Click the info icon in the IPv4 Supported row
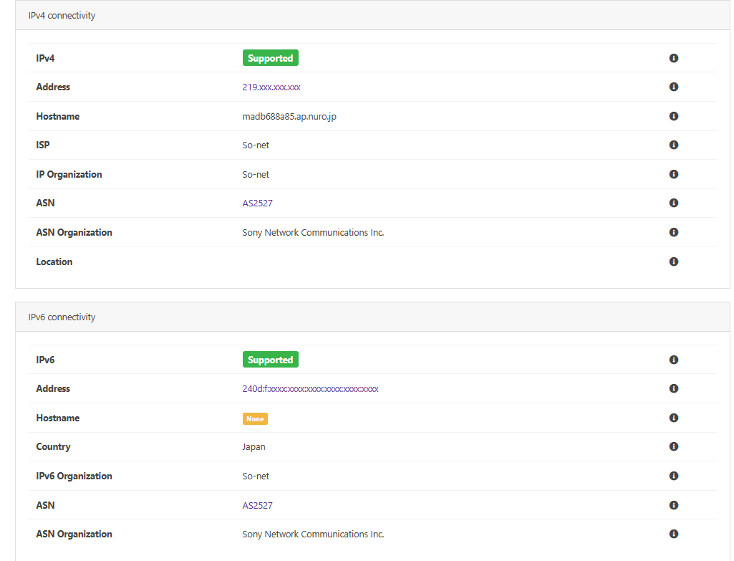Viewport: 734px width, 561px height. coord(674,58)
